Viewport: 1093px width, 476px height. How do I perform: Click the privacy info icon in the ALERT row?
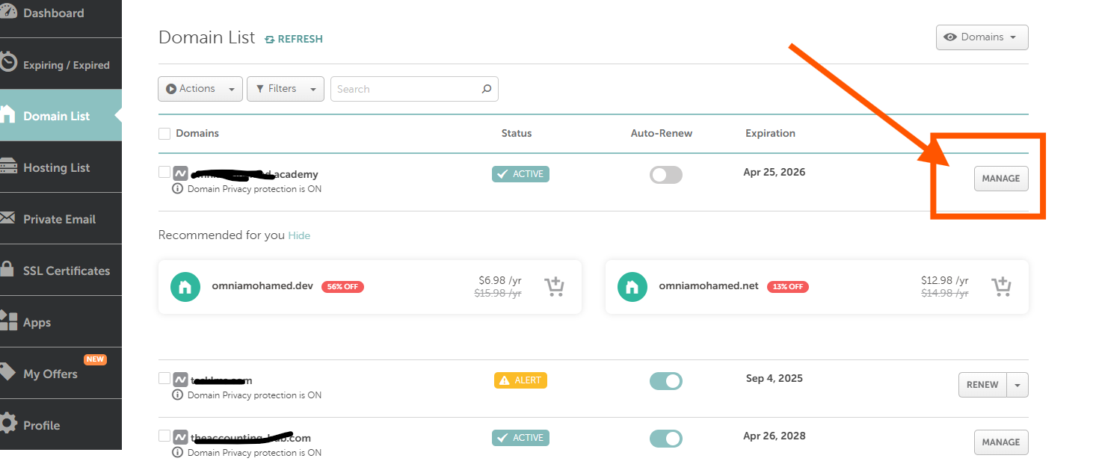(x=178, y=395)
